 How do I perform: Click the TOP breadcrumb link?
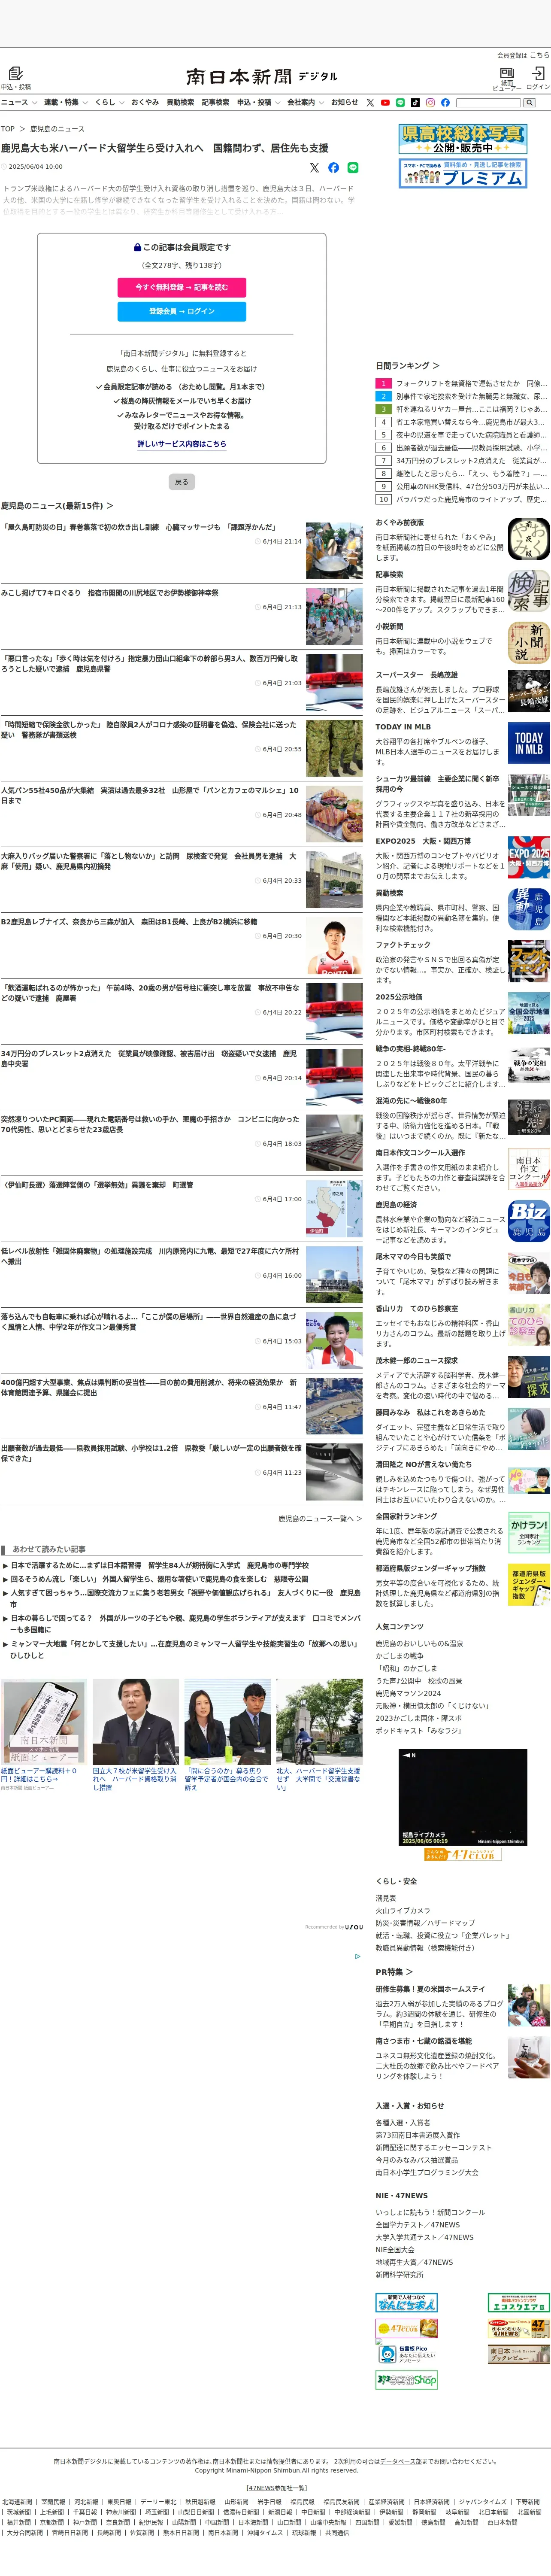point(8,129)
